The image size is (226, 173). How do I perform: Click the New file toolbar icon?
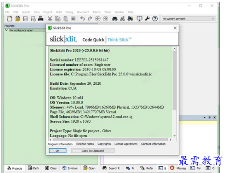pyautogui.click(x=10, y=19)
